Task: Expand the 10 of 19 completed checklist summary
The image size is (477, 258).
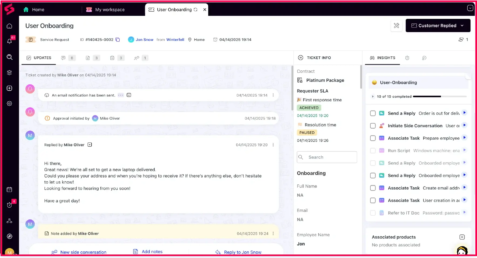Action: coord(373,96)
